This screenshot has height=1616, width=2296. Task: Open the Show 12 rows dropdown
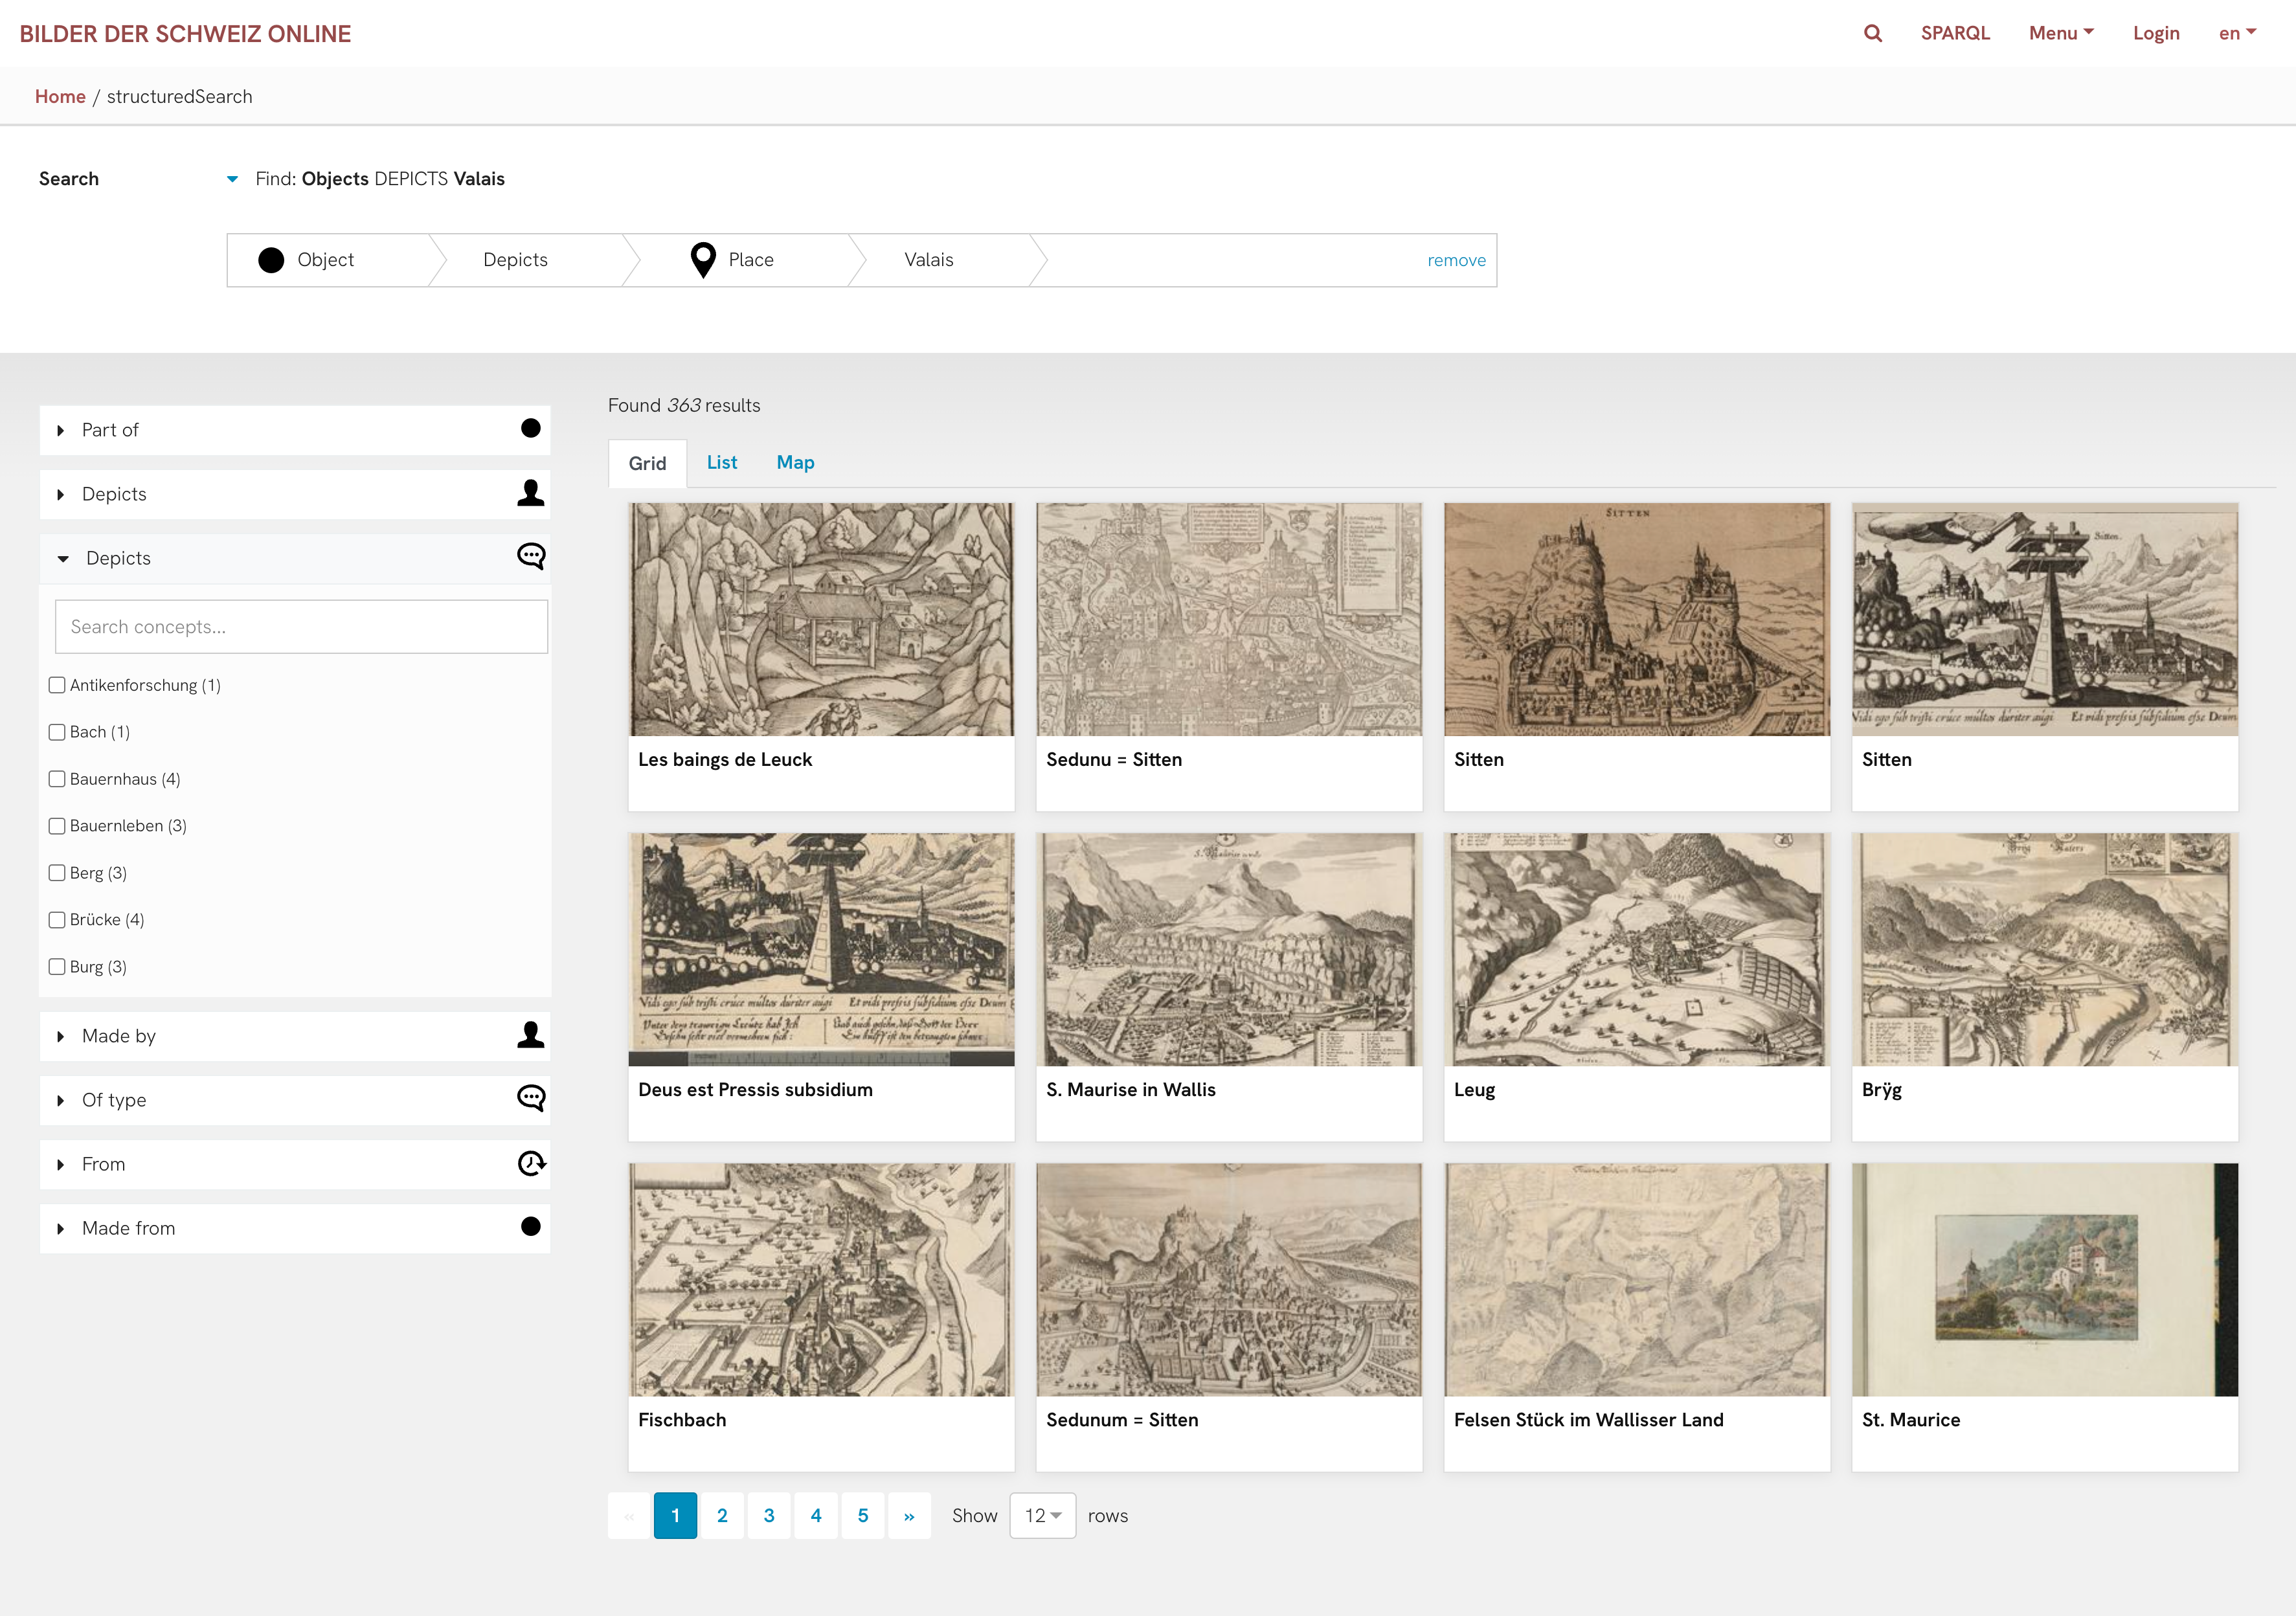(1043, 1516)
